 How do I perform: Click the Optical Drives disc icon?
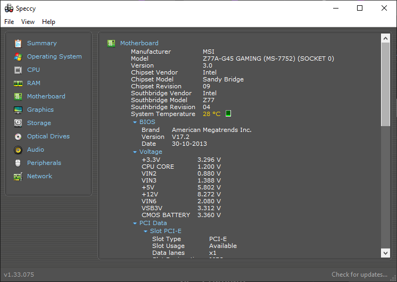point(18,137)
